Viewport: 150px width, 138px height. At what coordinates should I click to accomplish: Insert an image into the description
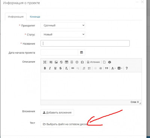56,62
